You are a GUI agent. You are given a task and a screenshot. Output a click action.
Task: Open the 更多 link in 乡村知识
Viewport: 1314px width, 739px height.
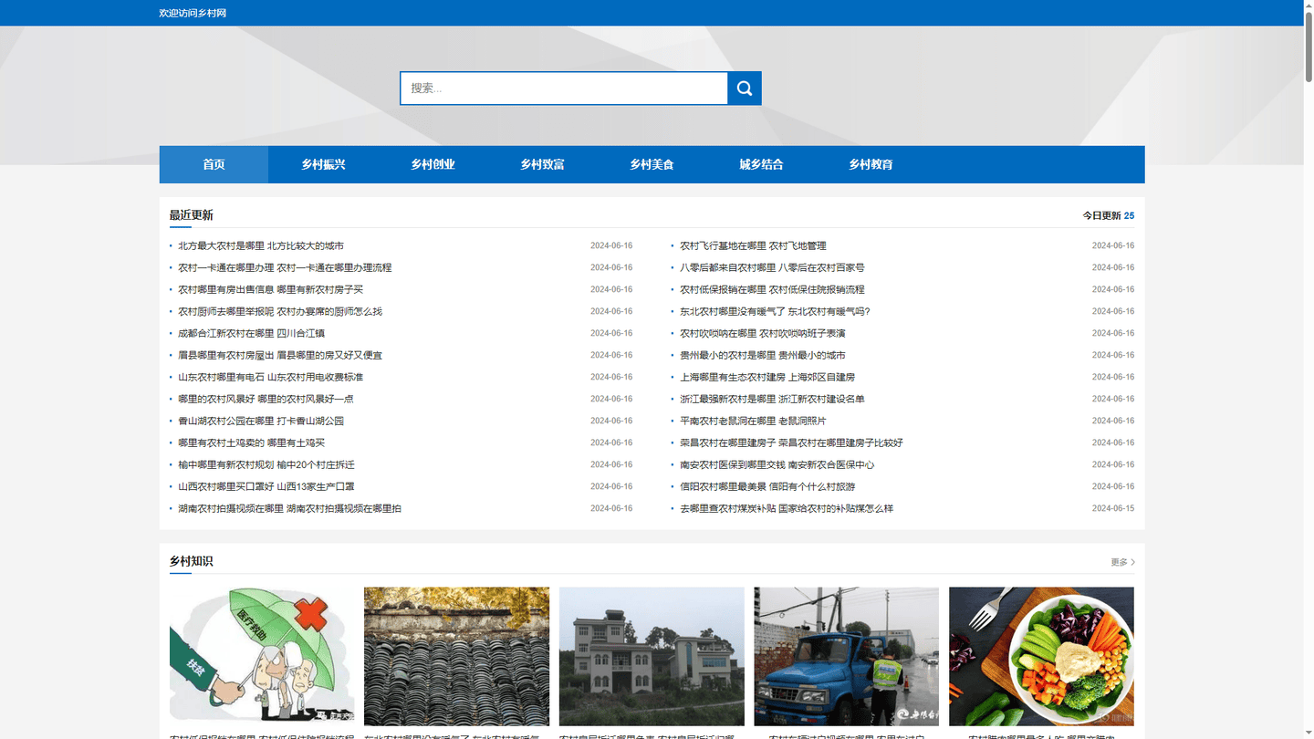click(1122, 562)
